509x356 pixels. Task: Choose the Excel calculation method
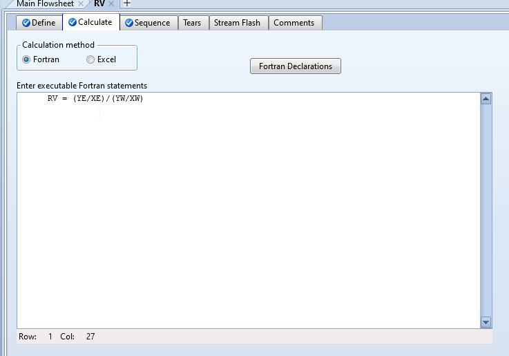[90, 59]
